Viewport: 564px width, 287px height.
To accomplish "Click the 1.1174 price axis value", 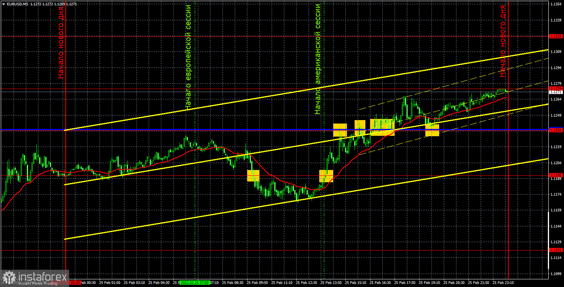I will point(556,195).
